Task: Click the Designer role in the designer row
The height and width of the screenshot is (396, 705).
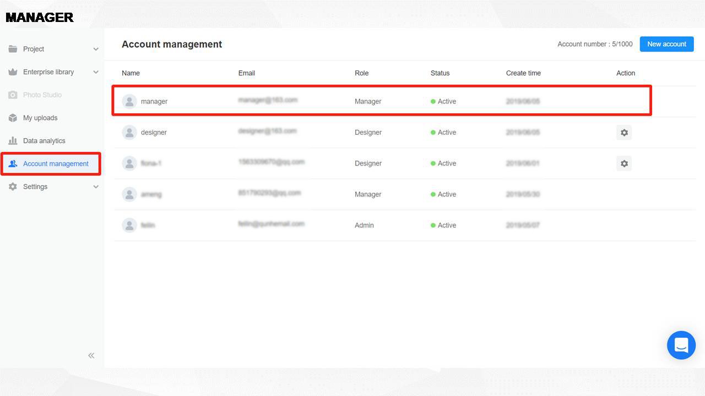Action: (x=368, y=133)
